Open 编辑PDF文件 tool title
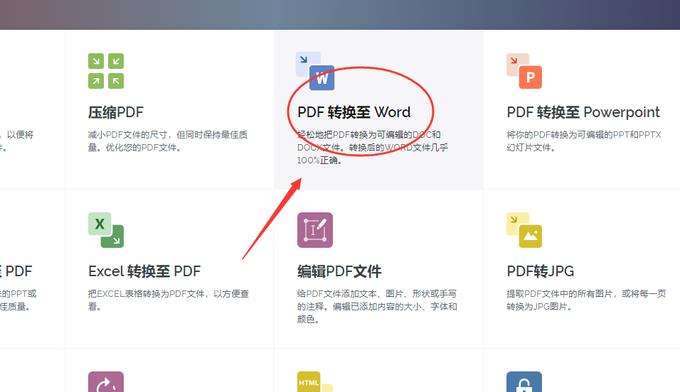The width and height of the screenshot is (680, 392). point(339,271)
